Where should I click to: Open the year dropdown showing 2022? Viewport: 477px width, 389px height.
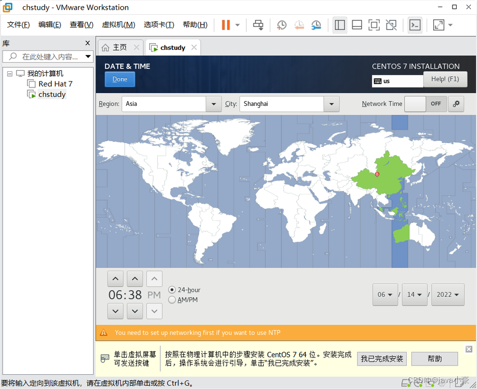[x=448, y=295]
